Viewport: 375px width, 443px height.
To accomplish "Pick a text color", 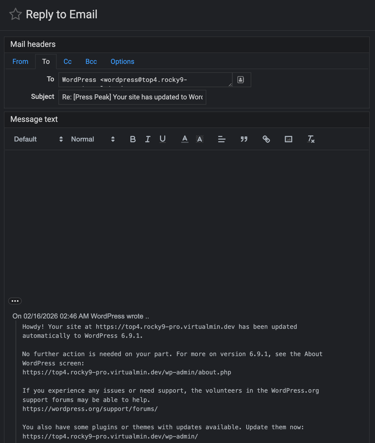I will click(x=185, y=139).
